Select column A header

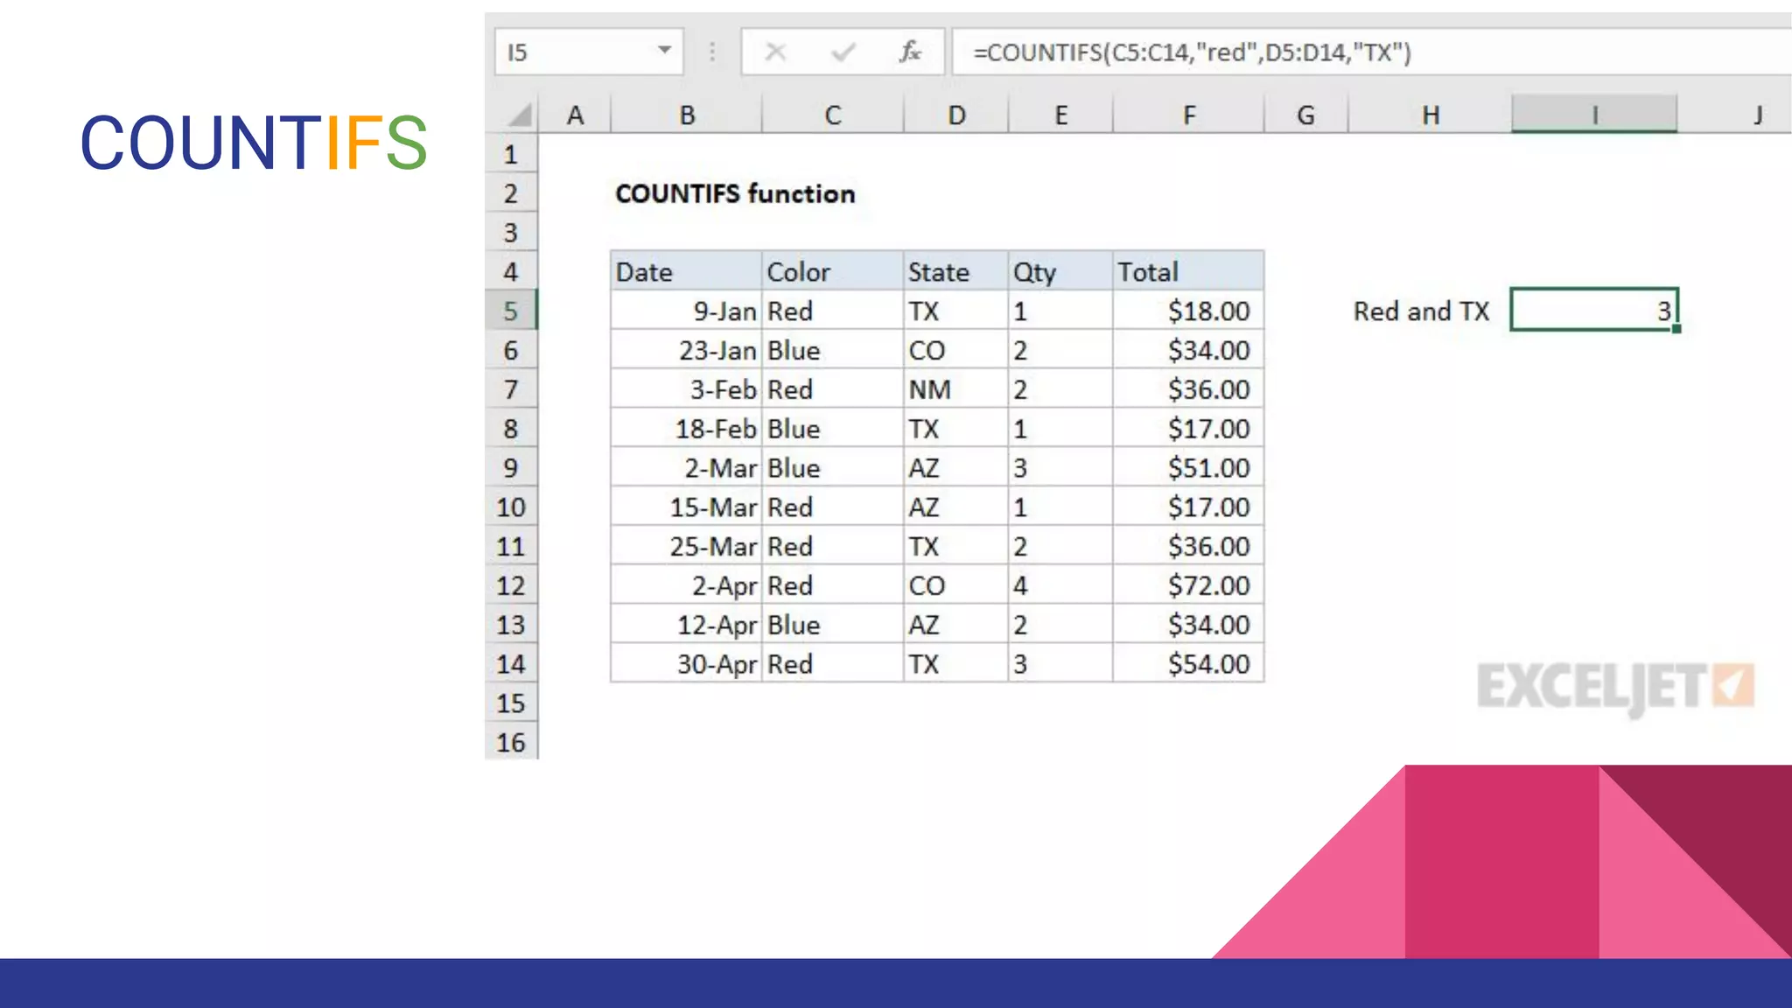click(x=575, y=115)
